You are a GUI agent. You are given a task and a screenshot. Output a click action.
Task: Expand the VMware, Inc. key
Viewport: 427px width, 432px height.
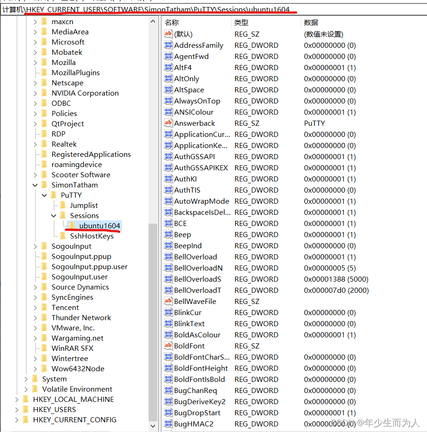coord(35,328)
